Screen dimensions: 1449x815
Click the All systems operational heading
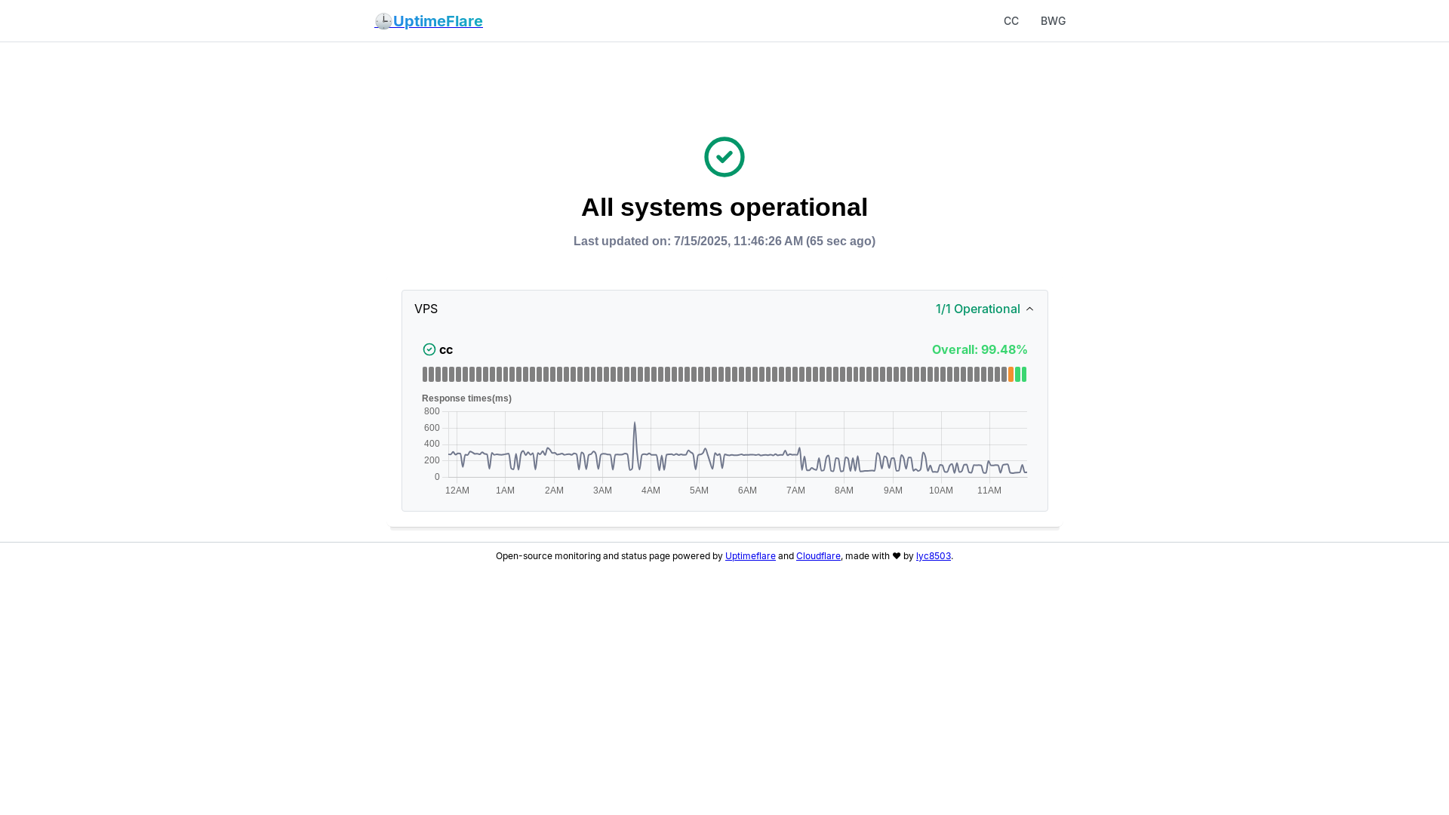[x=724, y=207]
